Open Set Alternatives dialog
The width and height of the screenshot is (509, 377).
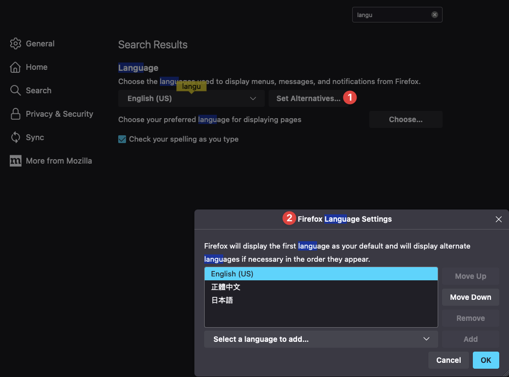coord(308,99)
